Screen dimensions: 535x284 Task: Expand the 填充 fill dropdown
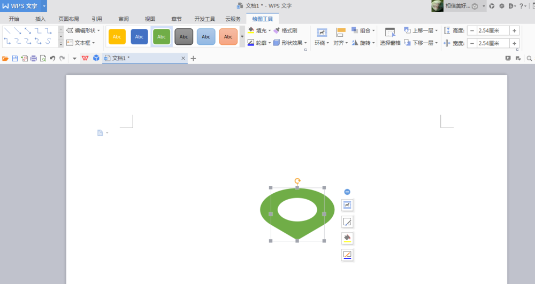point(270,30)
